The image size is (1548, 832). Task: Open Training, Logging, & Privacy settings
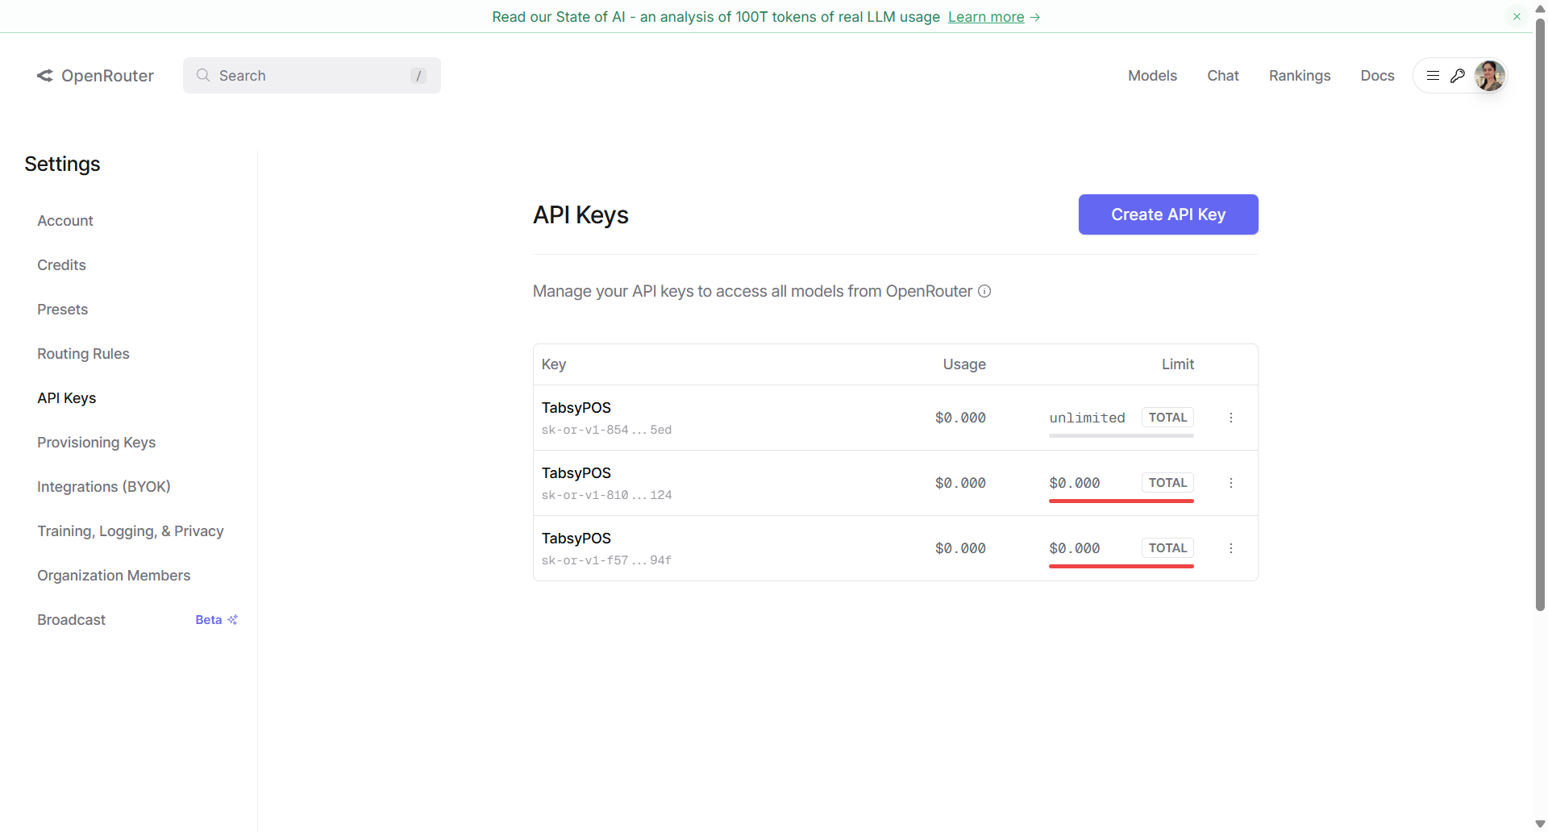[x=131, y=531]
